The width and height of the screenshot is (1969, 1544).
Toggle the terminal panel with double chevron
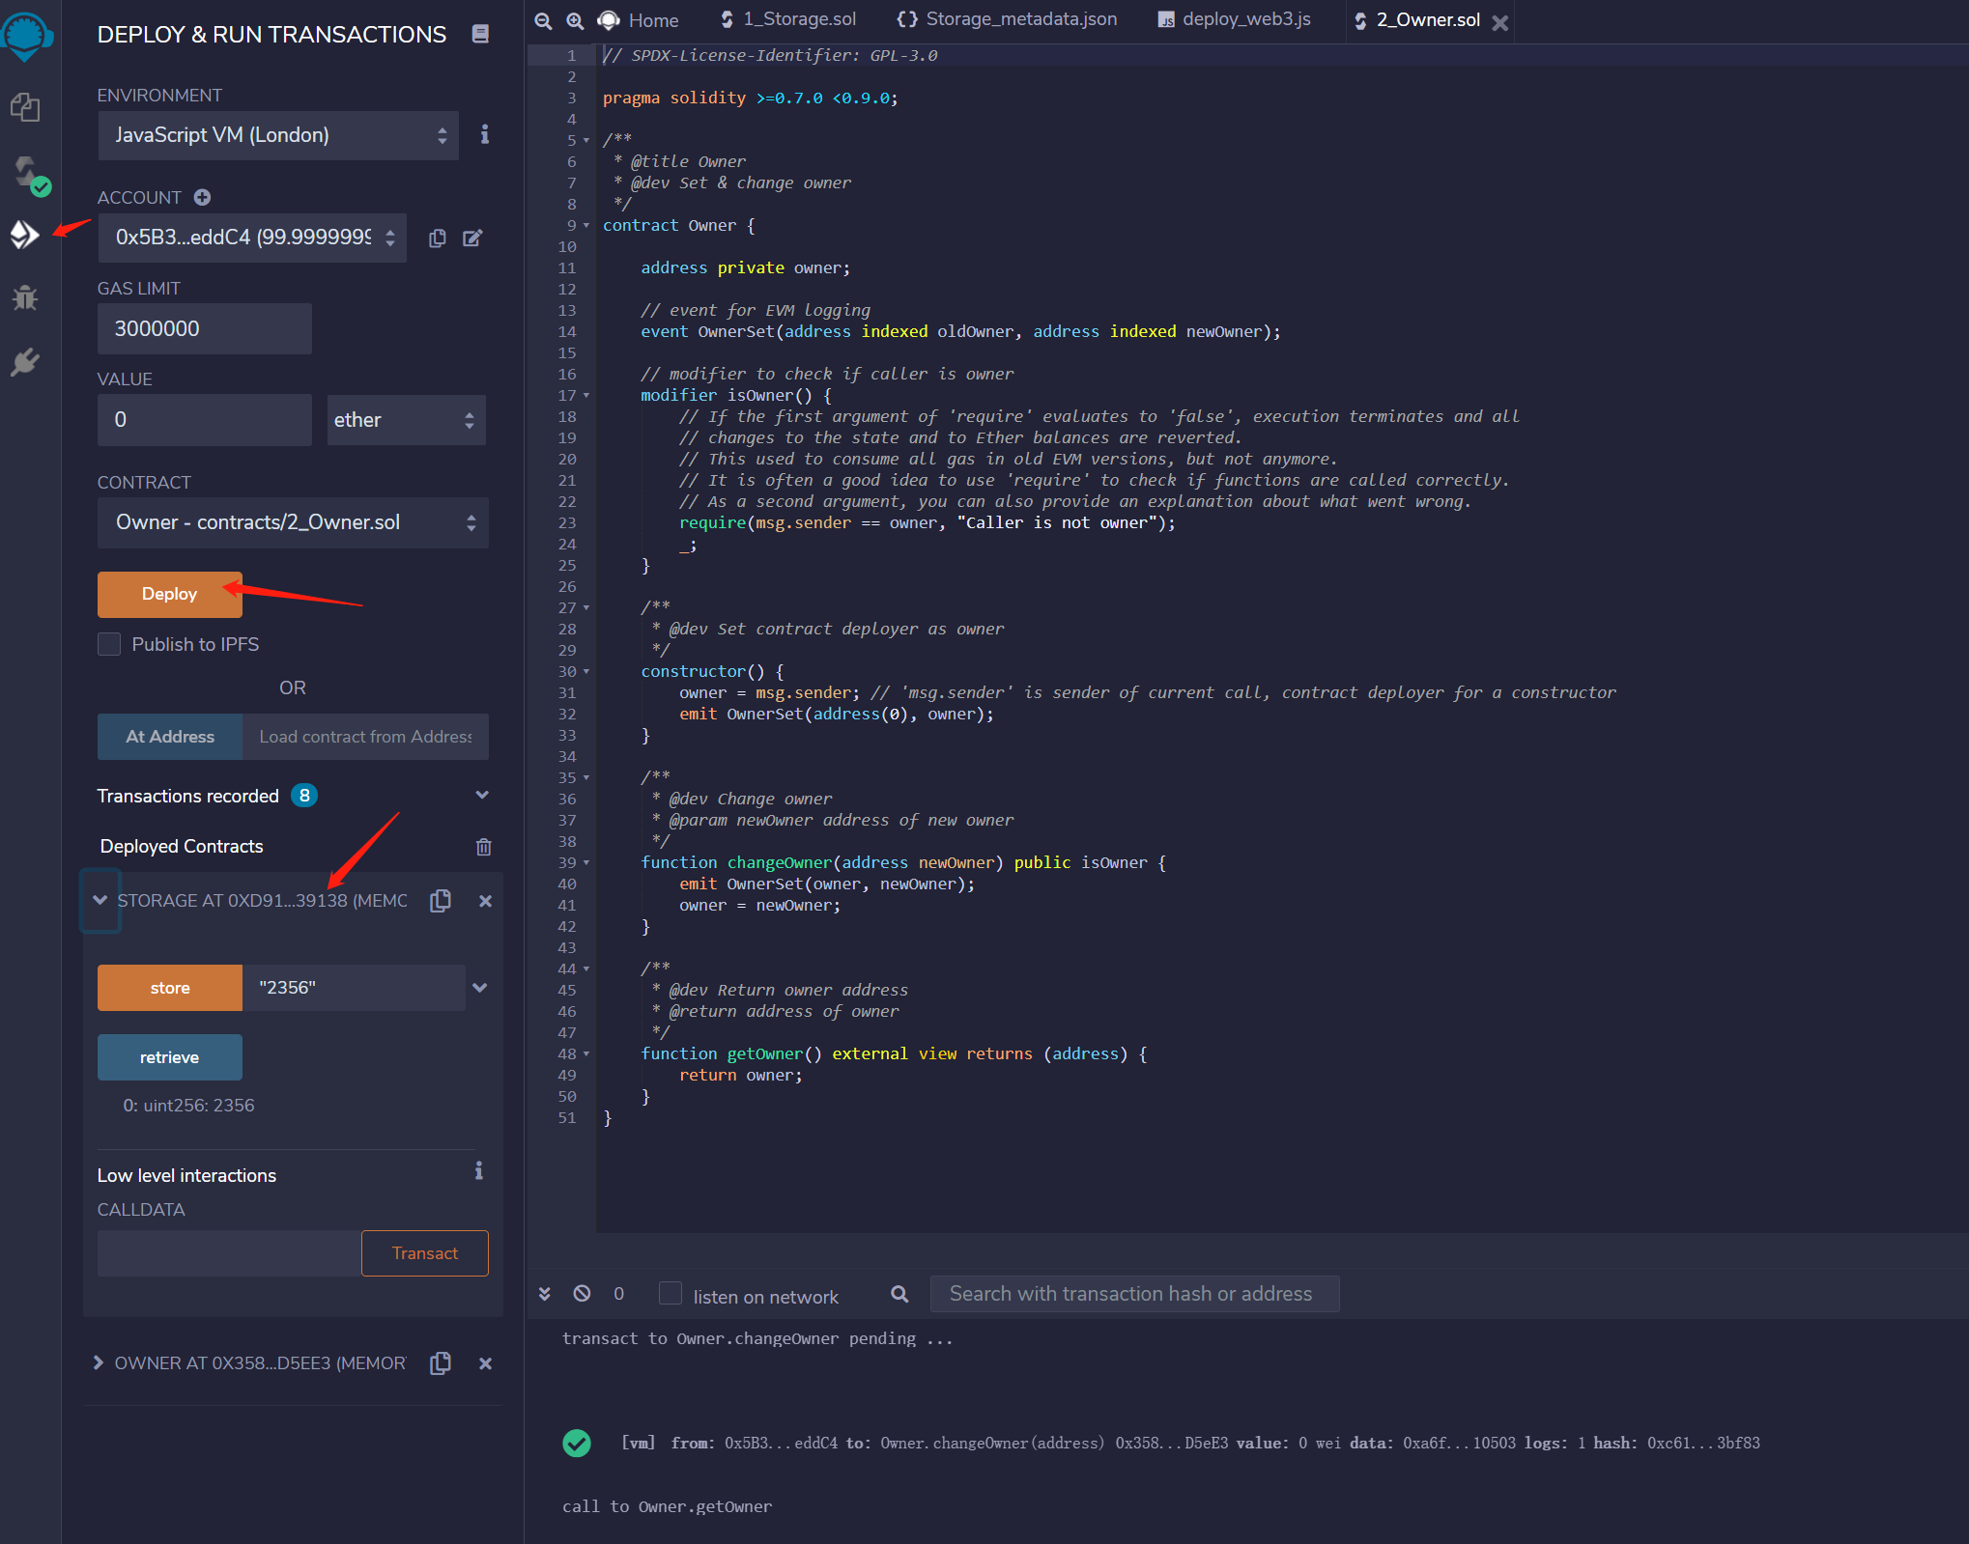[x=545, y=1294]
